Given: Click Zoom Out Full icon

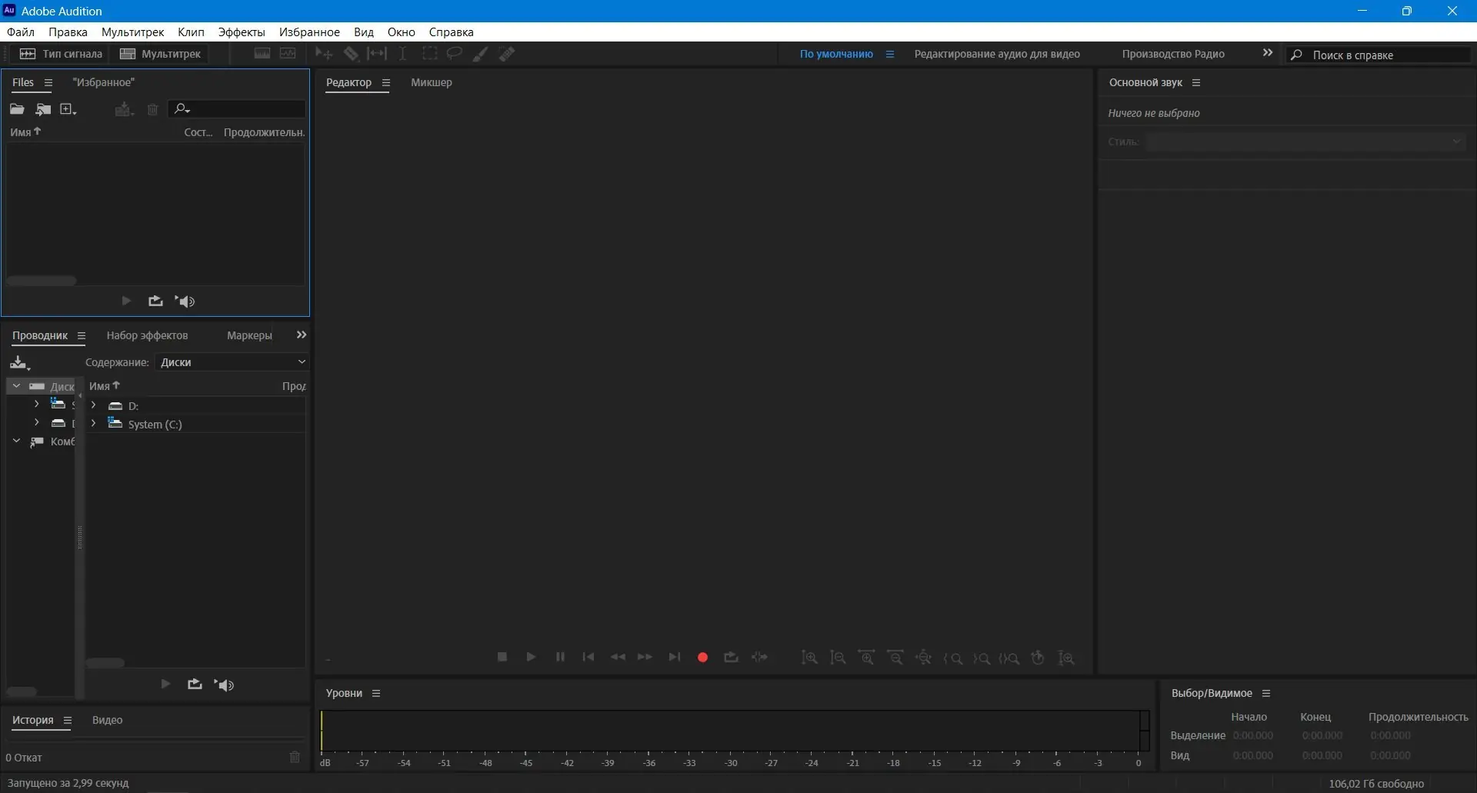Looking at the screenshot, I should (x=924, y=658).
